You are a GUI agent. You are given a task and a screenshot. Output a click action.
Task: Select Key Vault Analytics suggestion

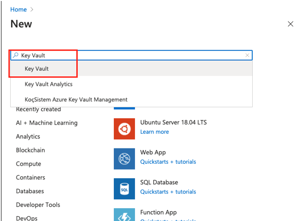[x=131, y=84]
